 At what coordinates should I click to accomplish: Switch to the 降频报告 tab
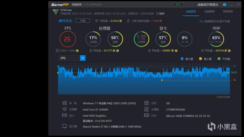point(228,12)
